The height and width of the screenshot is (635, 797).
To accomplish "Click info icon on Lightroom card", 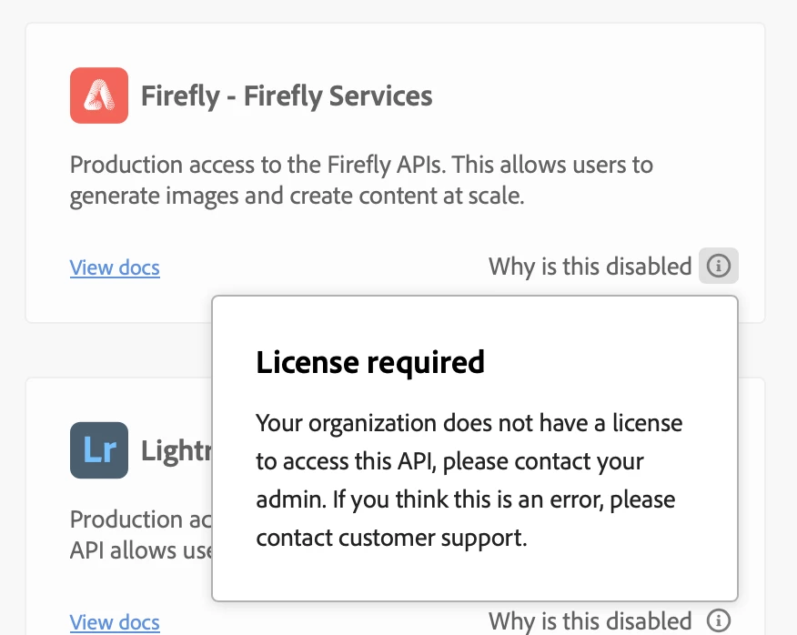I will point(718,620).
